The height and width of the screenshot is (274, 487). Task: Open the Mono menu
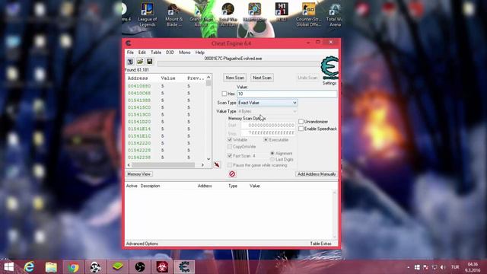coord(184,53)
